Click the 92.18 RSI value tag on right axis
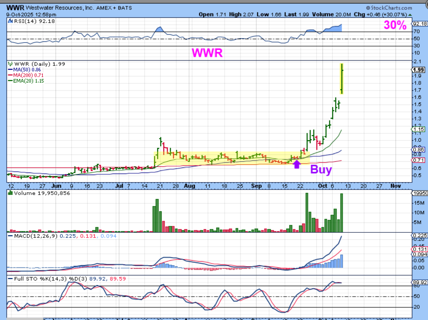This screenshot has height=320, width=428. point(419,24)
